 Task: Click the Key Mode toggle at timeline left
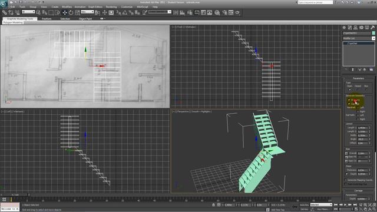[4, 200]
